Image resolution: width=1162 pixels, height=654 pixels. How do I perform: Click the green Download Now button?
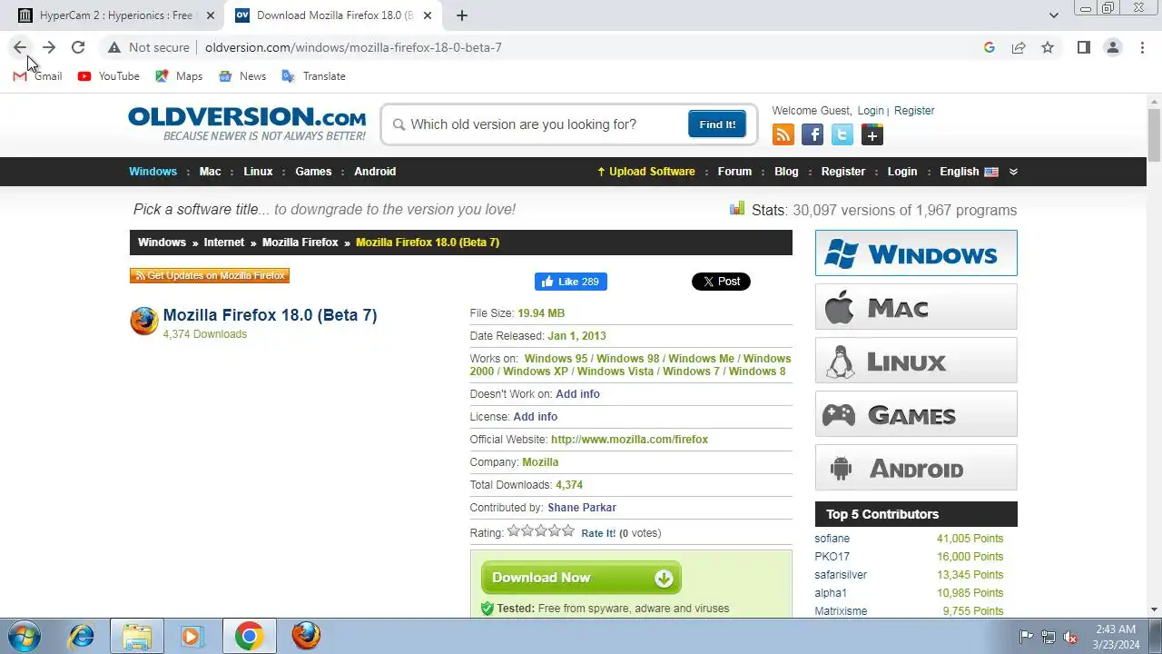tap(581, 578)
